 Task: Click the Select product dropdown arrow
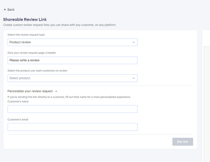tap(134, 78)
